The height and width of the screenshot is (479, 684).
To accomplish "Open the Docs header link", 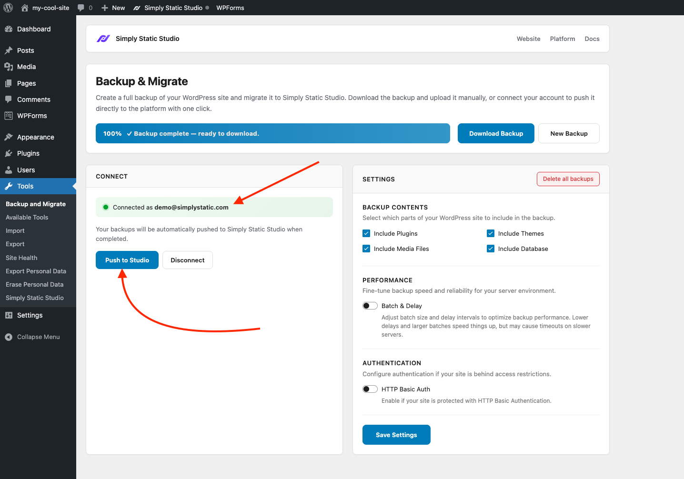I will (592, 39).
